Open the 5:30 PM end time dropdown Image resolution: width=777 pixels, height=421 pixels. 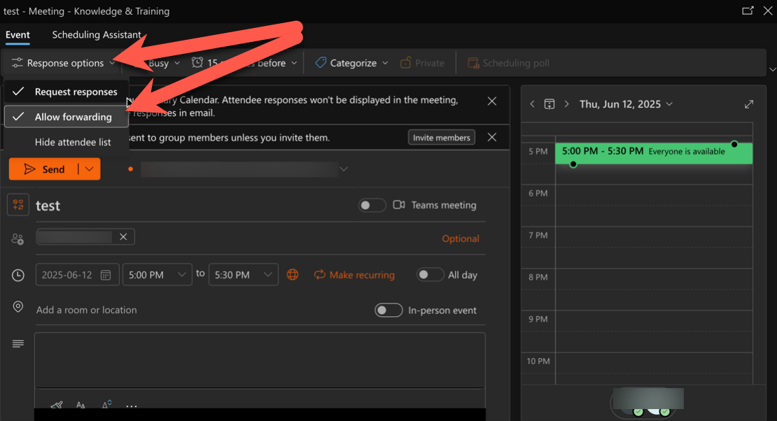click(x=244, y=275)
